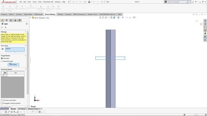Open Custom Properties in task pane
The width and height of the screenshot is (207, 116).
(x=205, y=37)
